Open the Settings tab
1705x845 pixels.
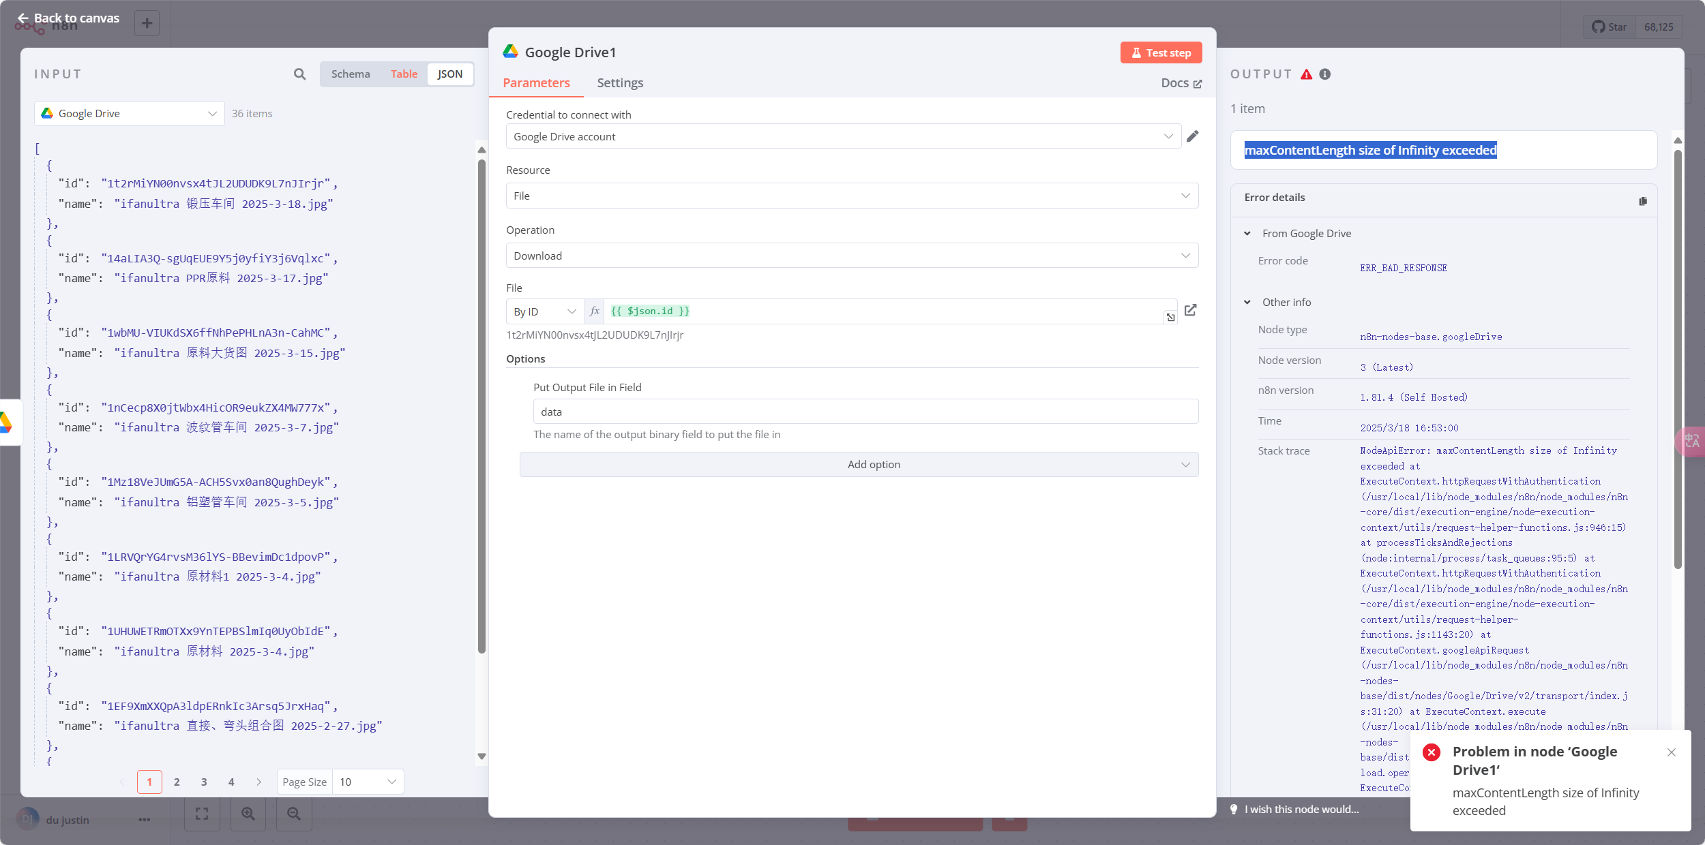(x=619, y=82)
